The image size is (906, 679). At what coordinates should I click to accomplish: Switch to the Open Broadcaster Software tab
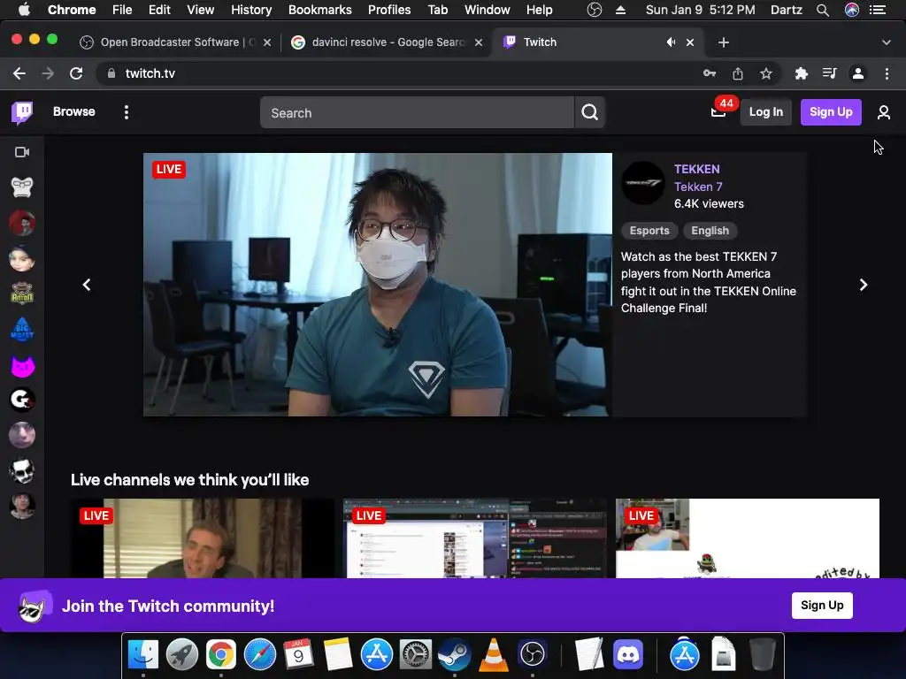click(x=175, y=42)
